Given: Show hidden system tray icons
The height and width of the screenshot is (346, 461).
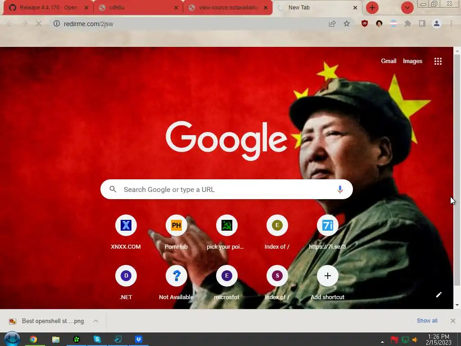Looking at the screenshot, I should click(x=382, y=341).
